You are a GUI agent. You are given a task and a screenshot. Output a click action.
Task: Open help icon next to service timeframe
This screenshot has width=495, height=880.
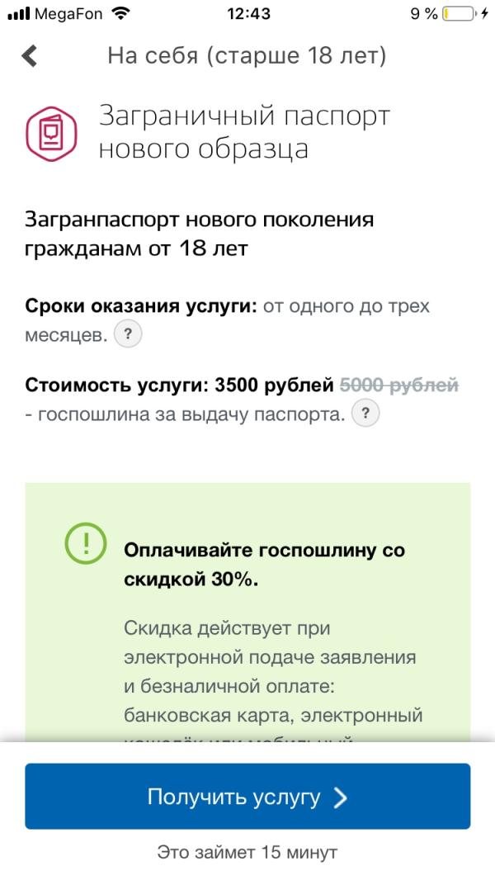click(128, 334)
